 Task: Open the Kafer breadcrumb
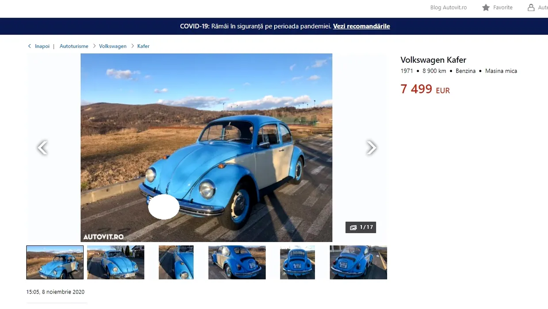pos(143,46)
